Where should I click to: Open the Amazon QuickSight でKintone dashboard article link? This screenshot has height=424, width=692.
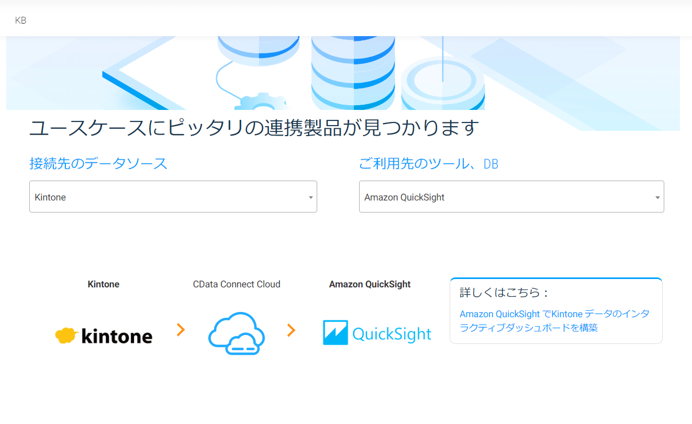pyautogui.click(x=555, y=321)
